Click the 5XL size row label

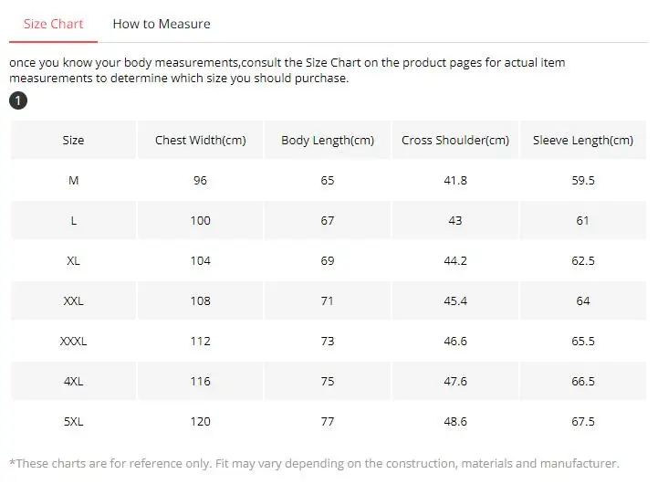pyautogui.click(x=73, y=422)
